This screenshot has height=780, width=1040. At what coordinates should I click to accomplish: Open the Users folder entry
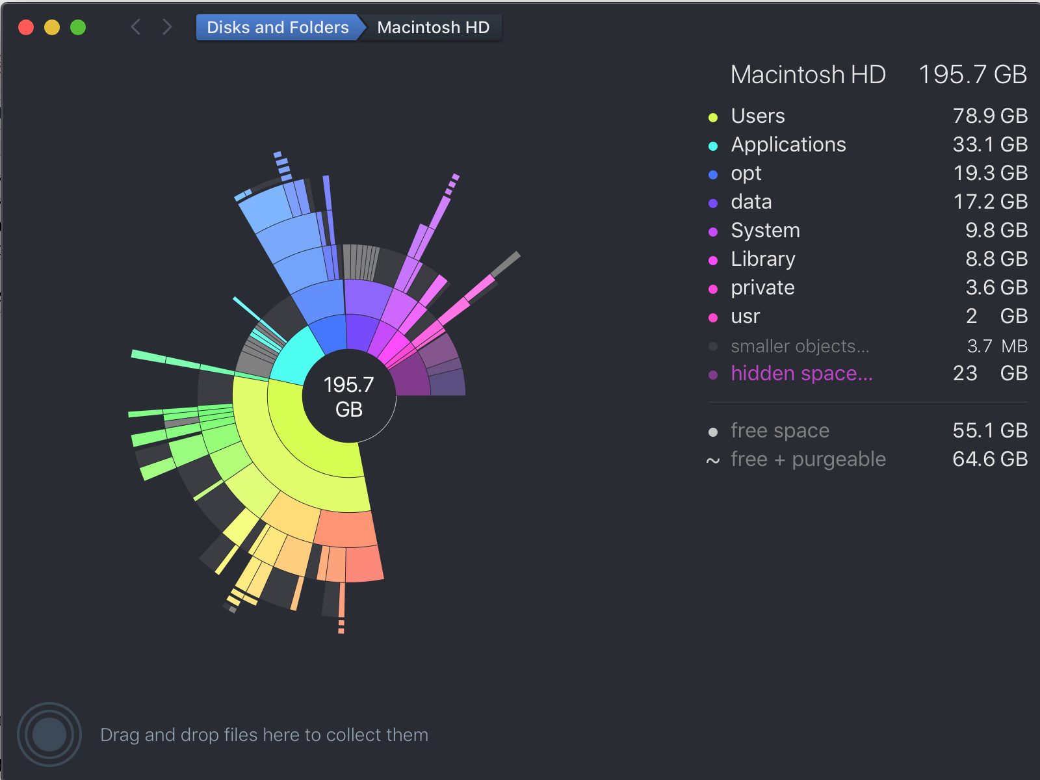coord(868,116)
